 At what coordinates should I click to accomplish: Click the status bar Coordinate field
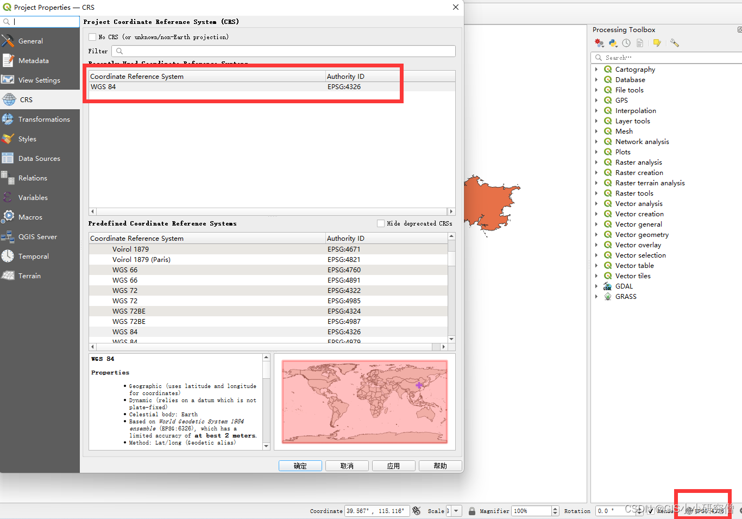coord(377,511)
